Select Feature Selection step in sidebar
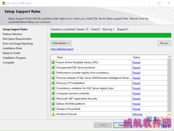The height and width of the screenshot is (131, 174). [13, 34]
